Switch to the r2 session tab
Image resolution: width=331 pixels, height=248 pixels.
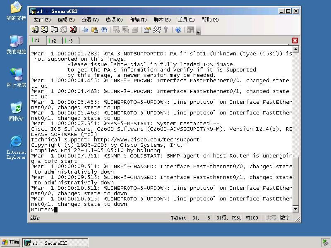click(x=55, y=41)
